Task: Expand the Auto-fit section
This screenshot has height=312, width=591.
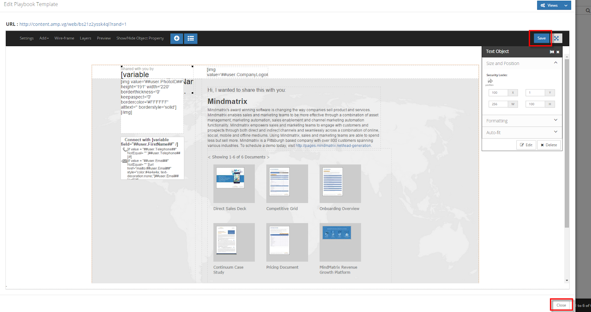Action: point(556,132)
